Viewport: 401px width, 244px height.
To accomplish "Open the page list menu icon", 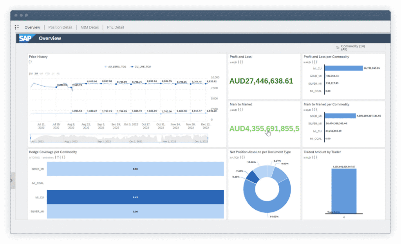I will coord(17,27).
